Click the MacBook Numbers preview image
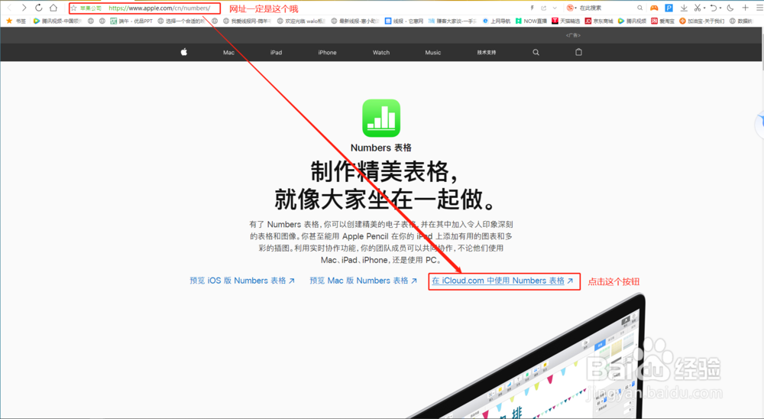This screenshot has height=419, width=764. point(531,359)
